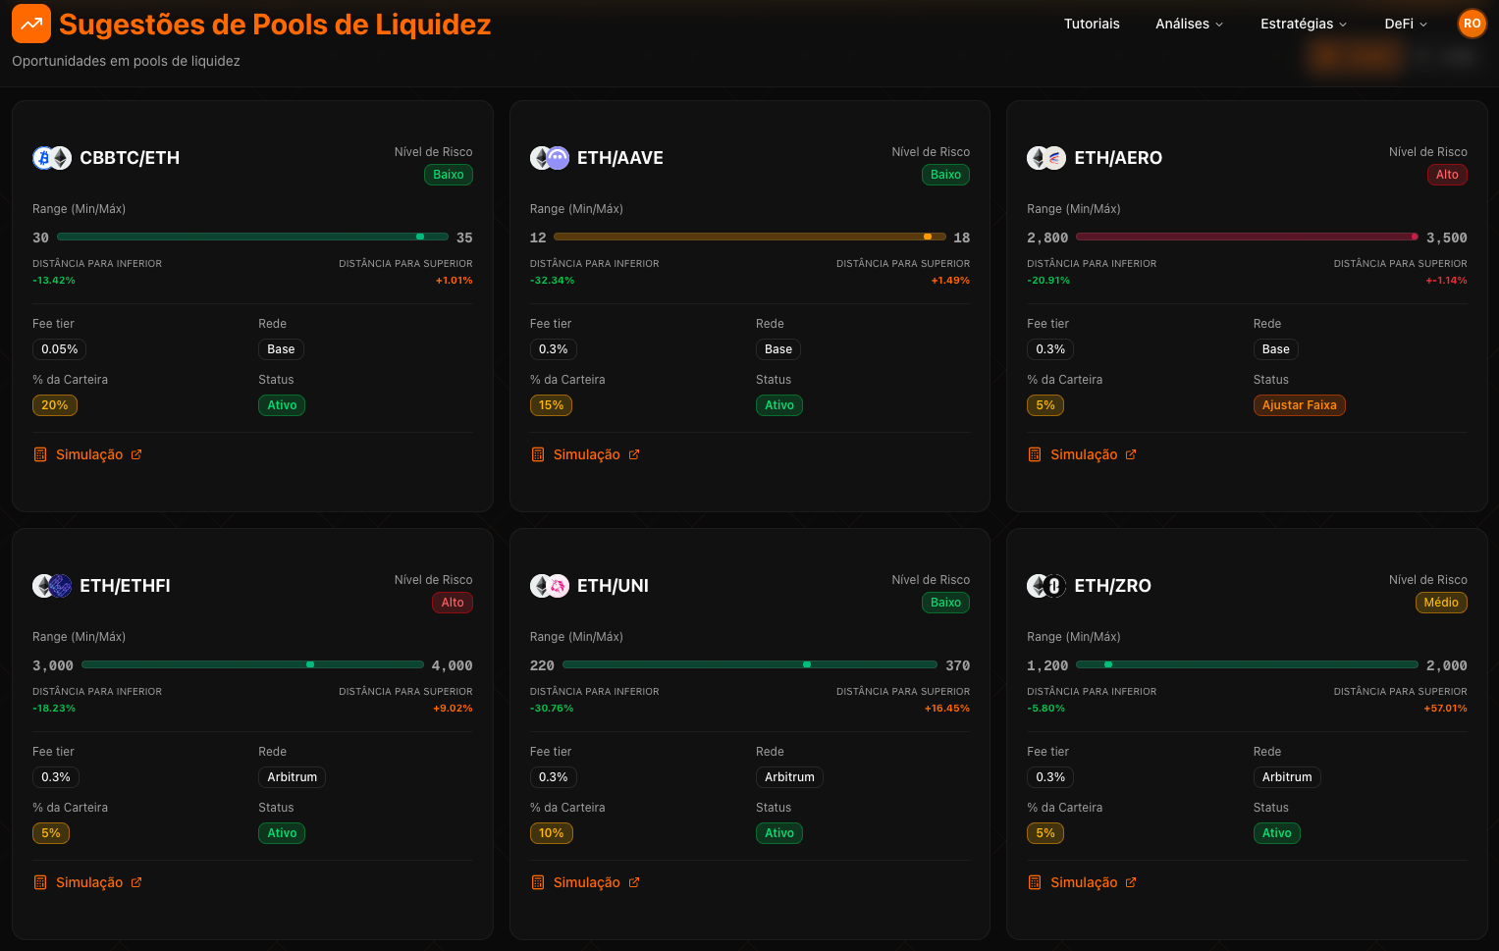Click the Sugestões de Pools de Liquidez title
This screenshot has height=951, width=1499.
point(275,25)
